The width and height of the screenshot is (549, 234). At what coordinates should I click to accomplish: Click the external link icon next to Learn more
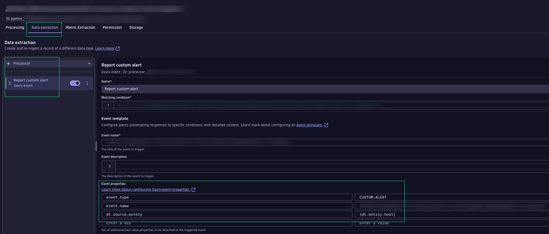(118, 48)
